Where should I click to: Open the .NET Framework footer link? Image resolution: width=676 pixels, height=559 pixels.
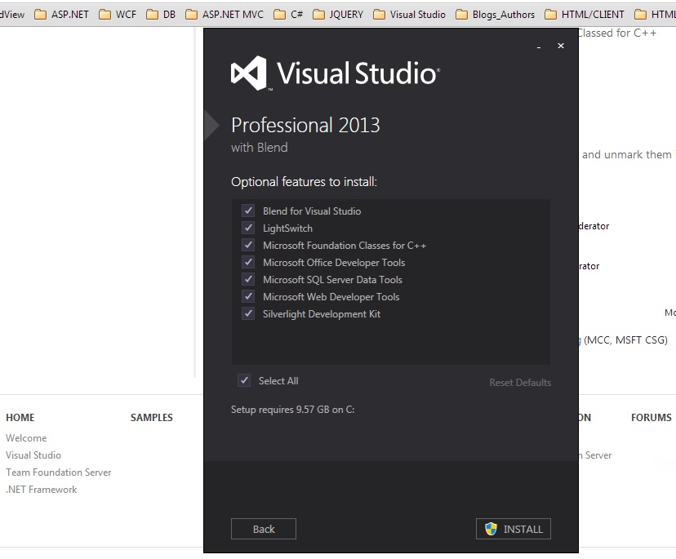tap(42, 490)
